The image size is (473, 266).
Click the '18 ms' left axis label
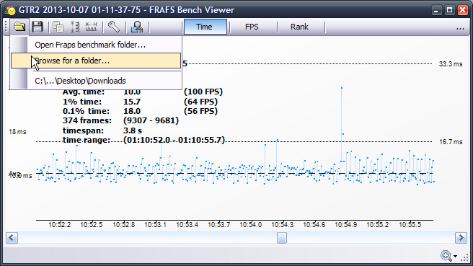pyautogui.click(x=17, y=132)
